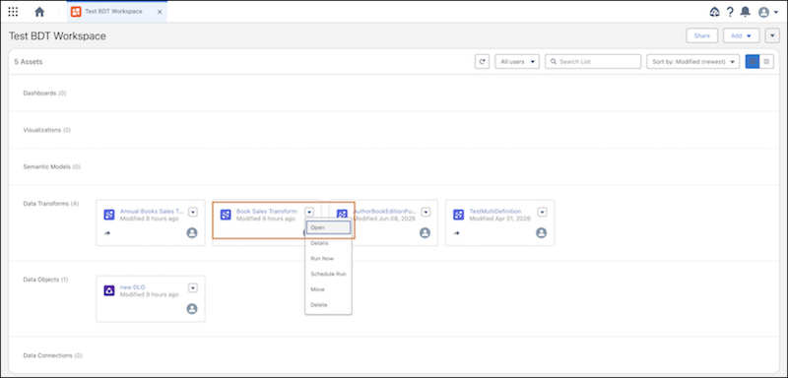The height and width of the screenshot is (378, 788).
Task: Choose Schedule Run from the context menu
Action: (x=328, y=274)
